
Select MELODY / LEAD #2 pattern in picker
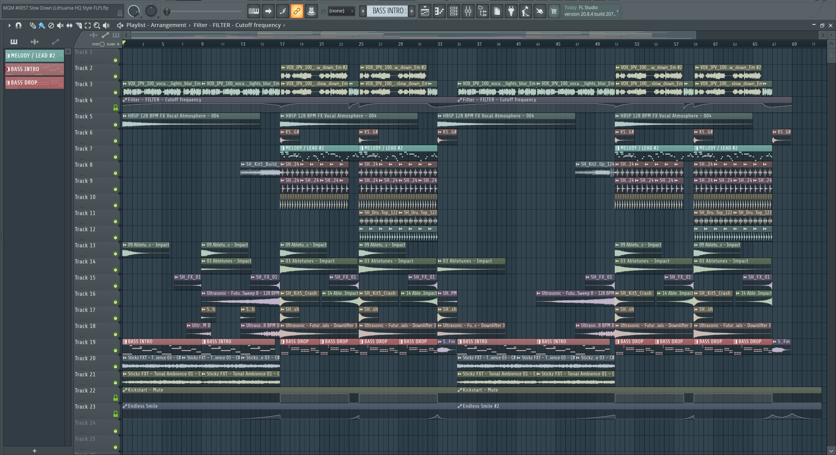tap(34, 56)
